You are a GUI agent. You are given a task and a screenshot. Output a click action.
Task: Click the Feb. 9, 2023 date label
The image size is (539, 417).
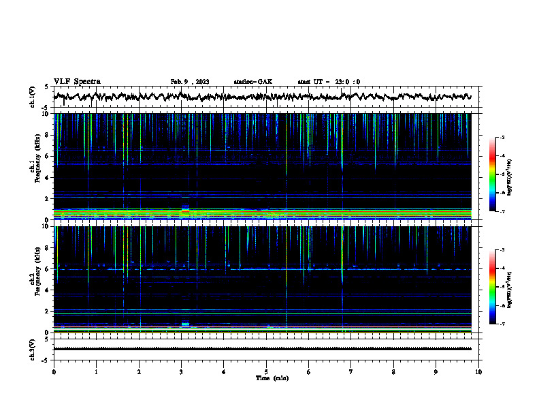pos(190,82)
